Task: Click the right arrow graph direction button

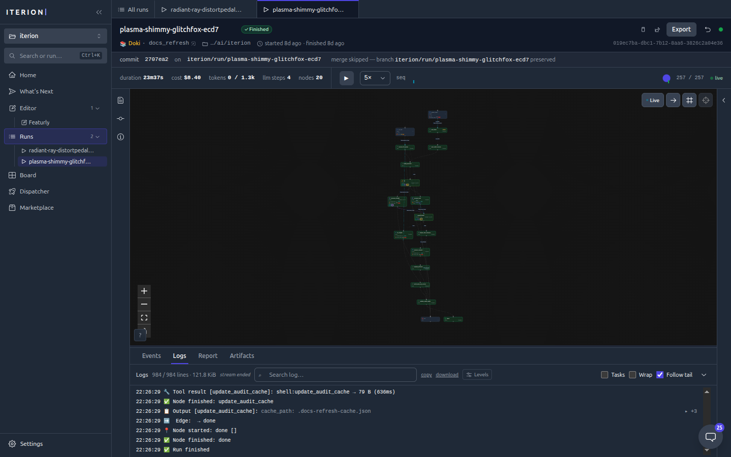Action: pyautogui.click(x=673, y=101)
